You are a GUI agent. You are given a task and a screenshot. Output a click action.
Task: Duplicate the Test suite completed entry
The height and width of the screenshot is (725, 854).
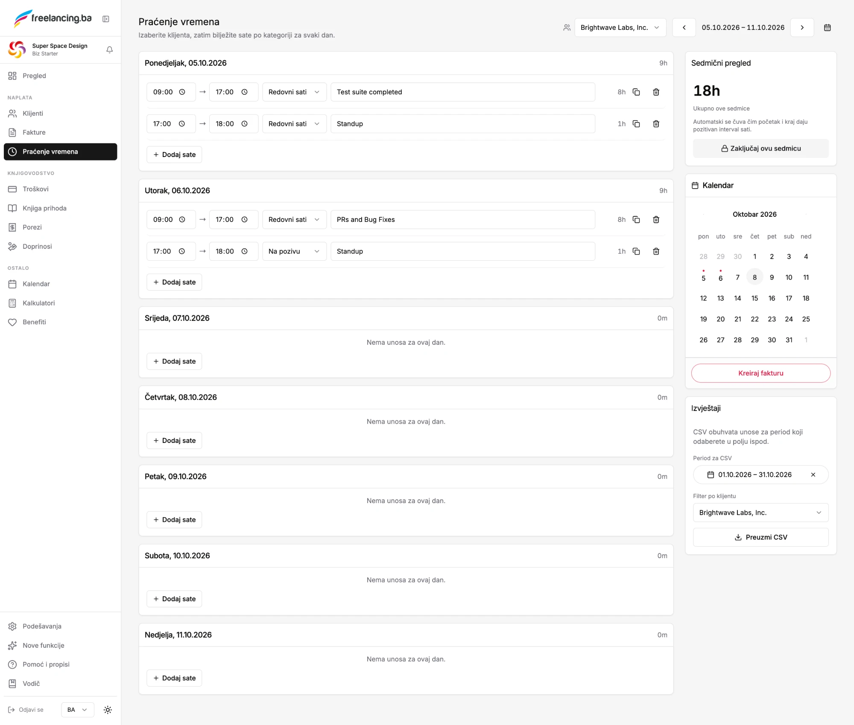[636, 92]
